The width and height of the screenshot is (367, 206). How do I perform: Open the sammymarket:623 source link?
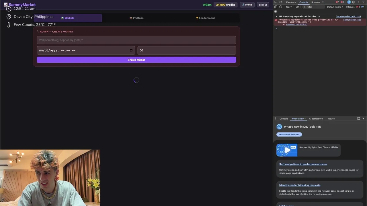pyautogui.click(x=352, y=20)
